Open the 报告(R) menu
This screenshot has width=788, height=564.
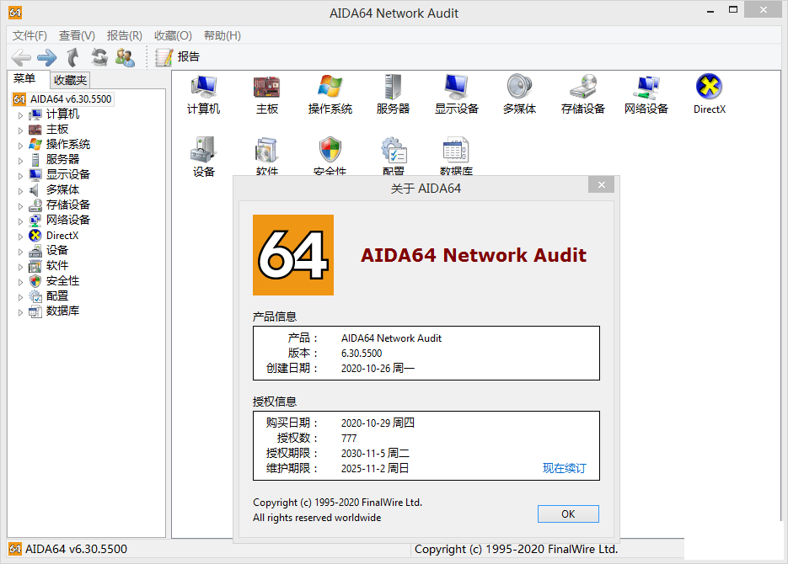[124, 35]
